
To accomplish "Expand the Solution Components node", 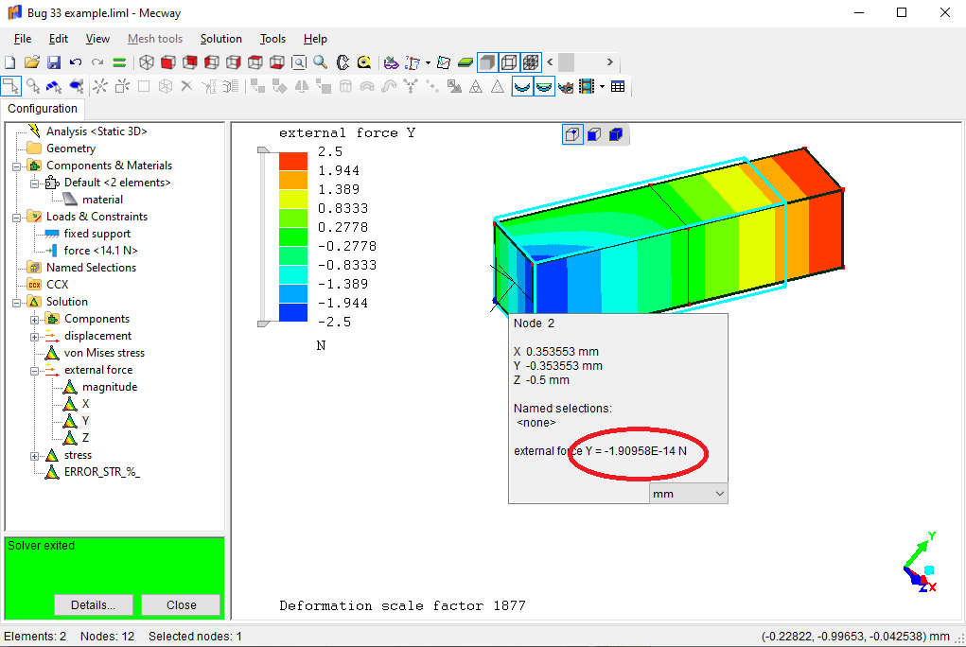I will [x=34, y=319].
